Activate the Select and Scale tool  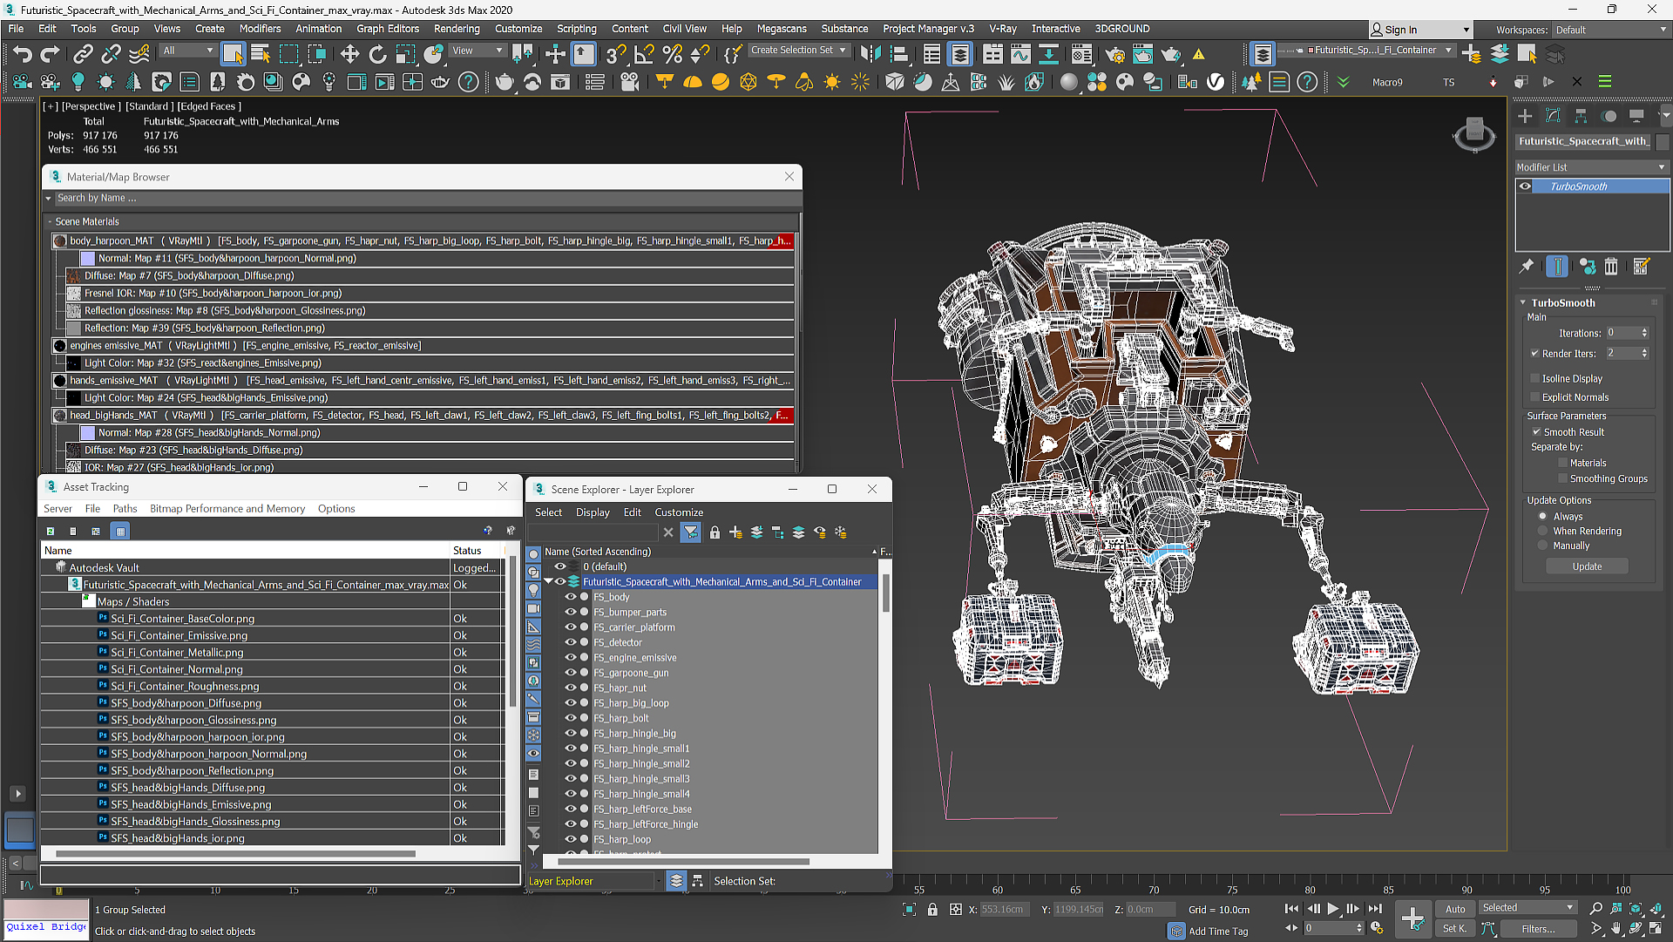[x=405, y=54]
